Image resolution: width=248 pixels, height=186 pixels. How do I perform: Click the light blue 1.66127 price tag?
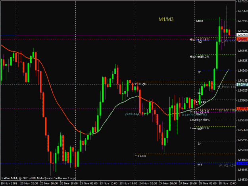242,84
